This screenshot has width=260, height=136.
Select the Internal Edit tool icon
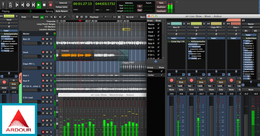pyautogui.click(x=69, y=17)
